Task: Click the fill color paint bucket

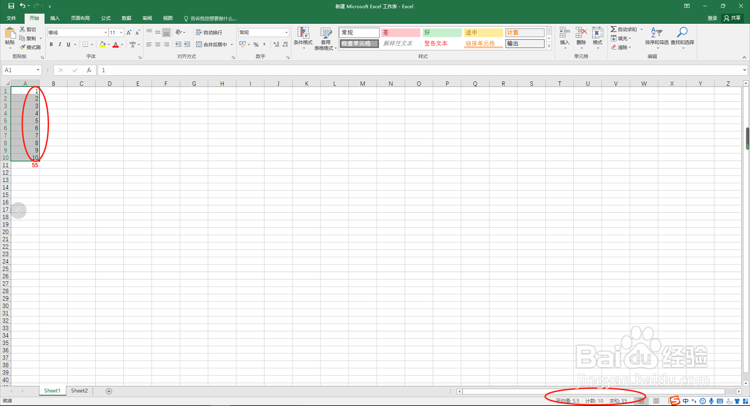Action: coord(102,44)
